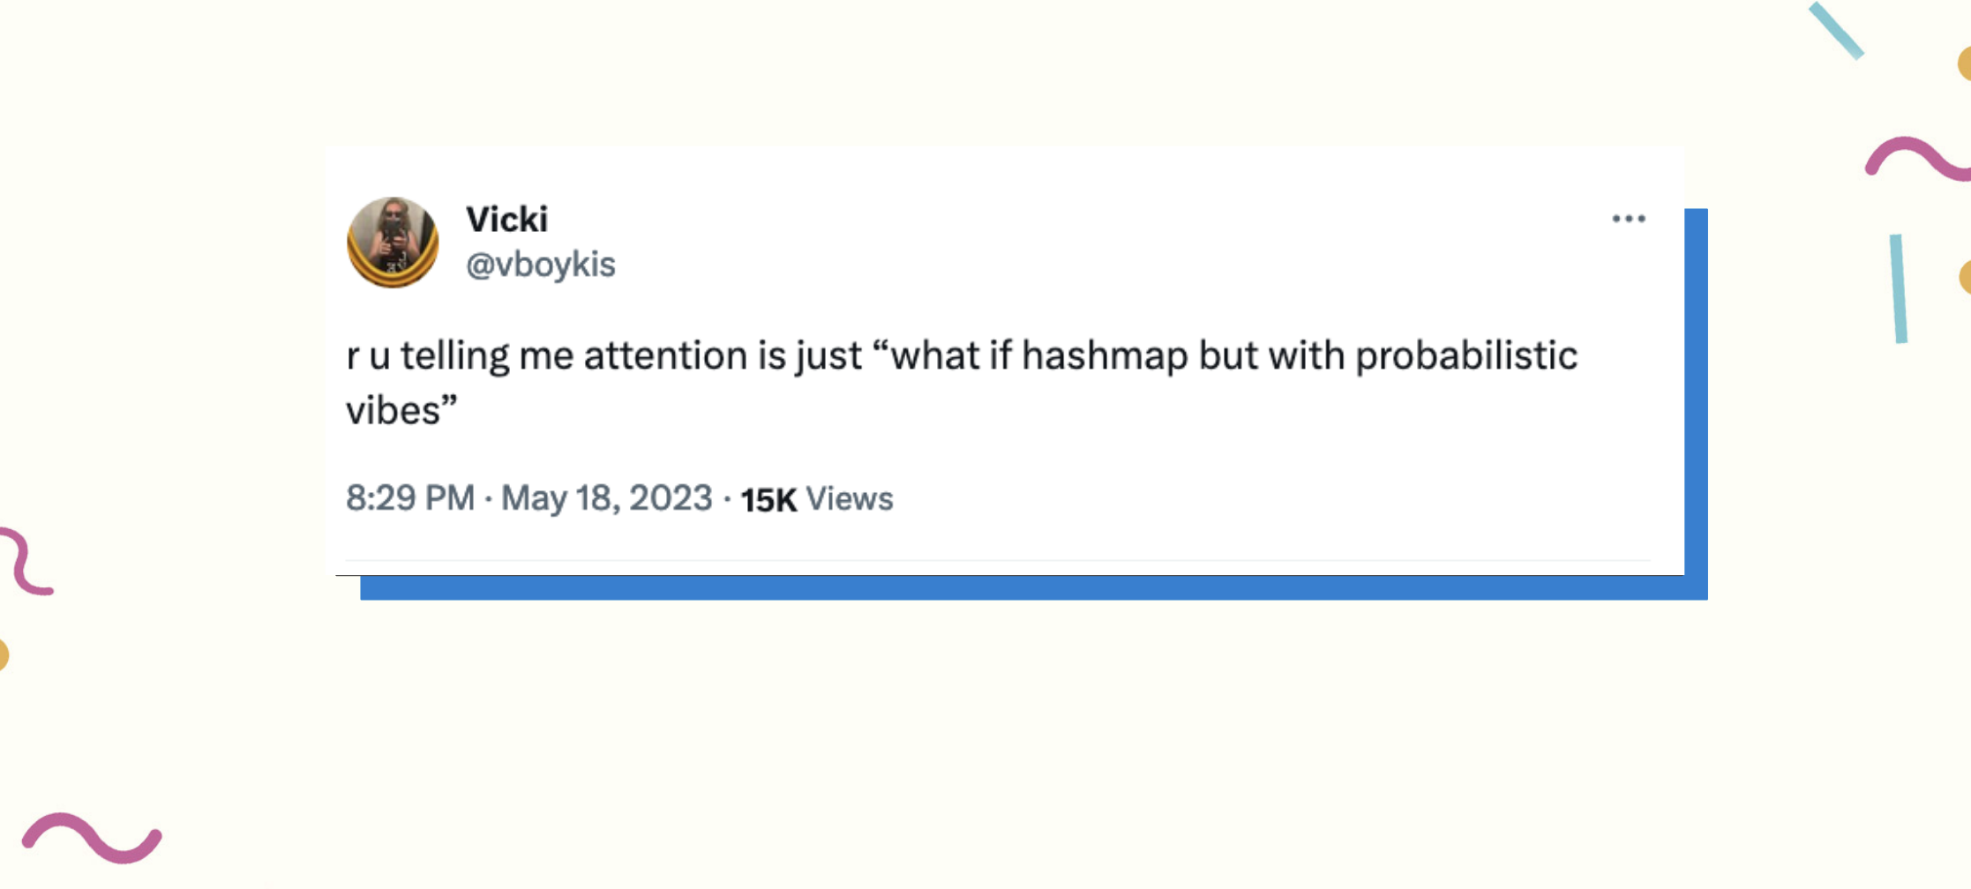This screenshot has width=1971, height=889.
Task: Click the May 18, 2023 date
Action: (607, 498)
